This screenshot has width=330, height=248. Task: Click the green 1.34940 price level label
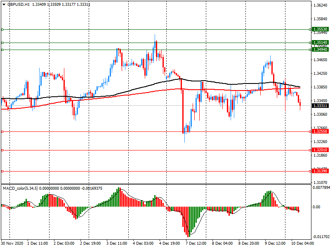320,50
